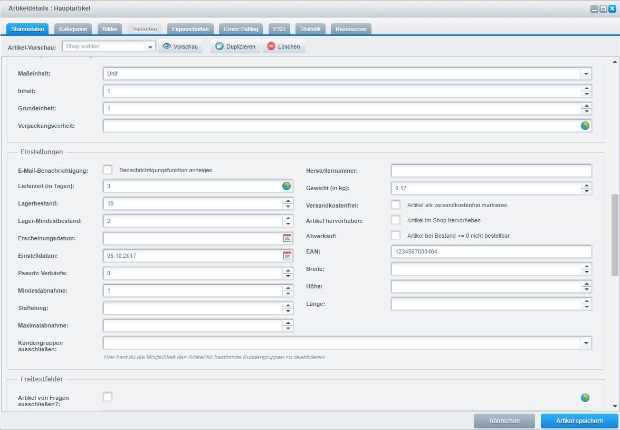Open the Statistik tab
Image resolution: width=620 pixels, height=430 pixels.
(x=310, y=29)
